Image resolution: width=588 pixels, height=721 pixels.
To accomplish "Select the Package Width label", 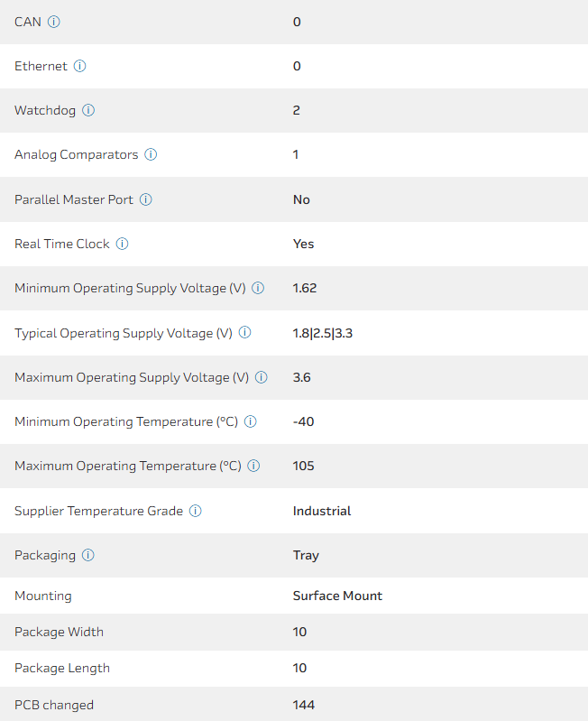I will pyautogui.click(x=59, y=632).
